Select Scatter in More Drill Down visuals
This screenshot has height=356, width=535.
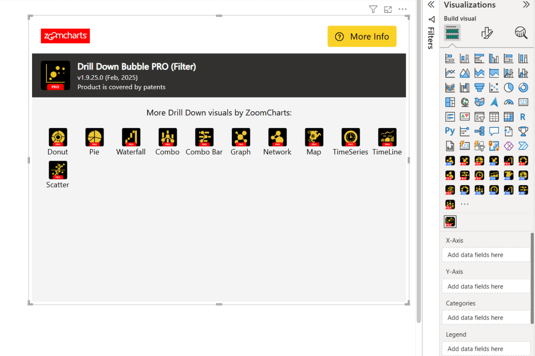pyautogui.click(x=58, y=175)
